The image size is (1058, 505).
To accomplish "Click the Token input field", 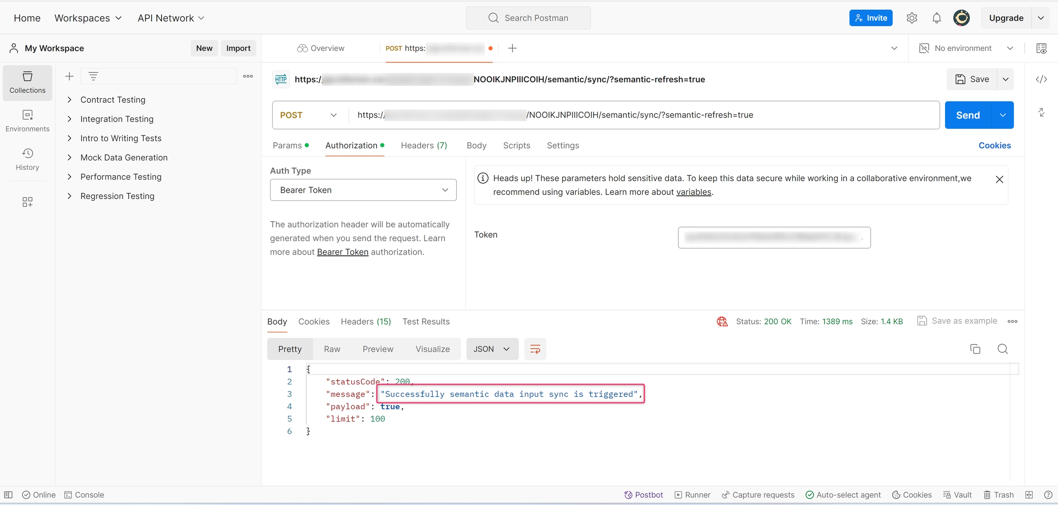I will tap(774, 238).
